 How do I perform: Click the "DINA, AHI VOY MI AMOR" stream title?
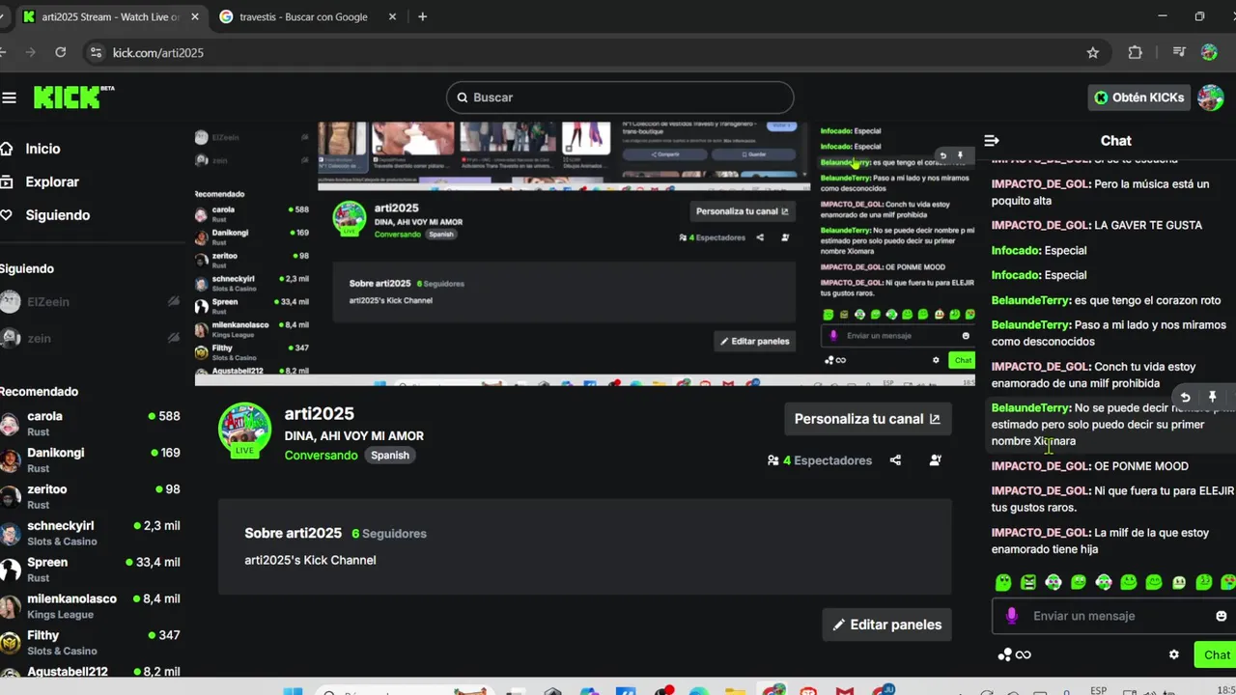click(353, 436)
